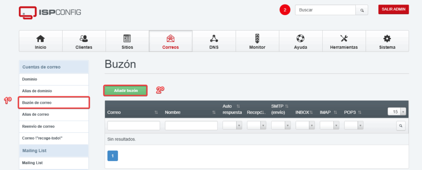The width and height of the screenshot is (422, 170).
Task: Click the magnifier icon beside Buscar field
Action: click(x=362, y=10)
